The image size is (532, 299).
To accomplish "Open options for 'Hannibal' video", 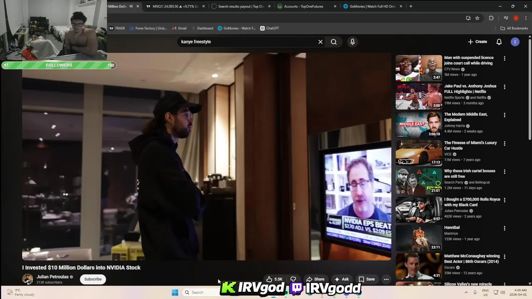I will [505, 228].
